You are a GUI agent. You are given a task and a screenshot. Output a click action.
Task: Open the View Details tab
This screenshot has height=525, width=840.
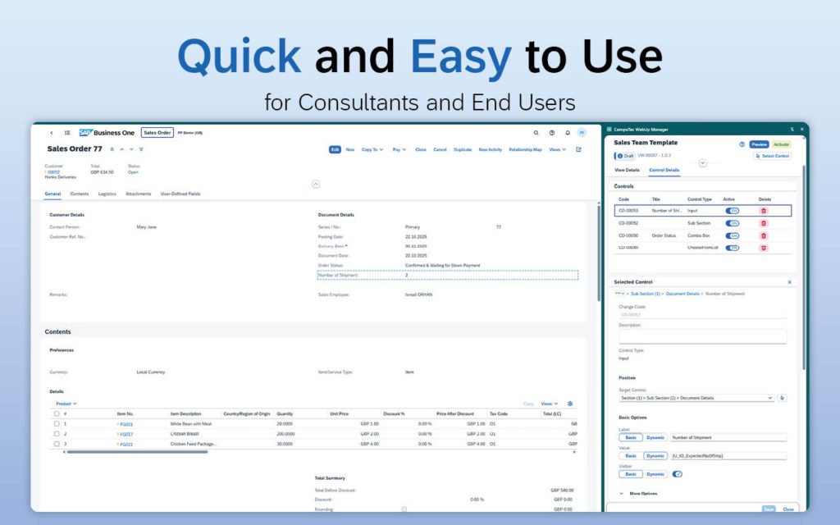[627, 170]
